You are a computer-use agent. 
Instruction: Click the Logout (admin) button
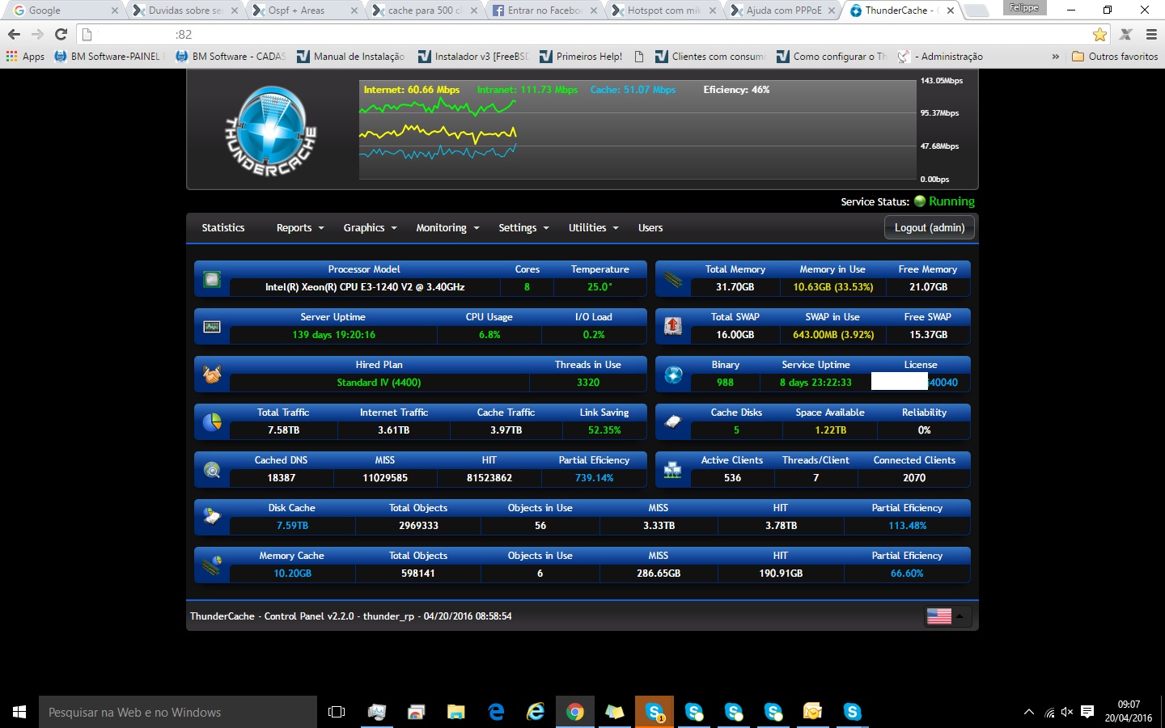930,228
